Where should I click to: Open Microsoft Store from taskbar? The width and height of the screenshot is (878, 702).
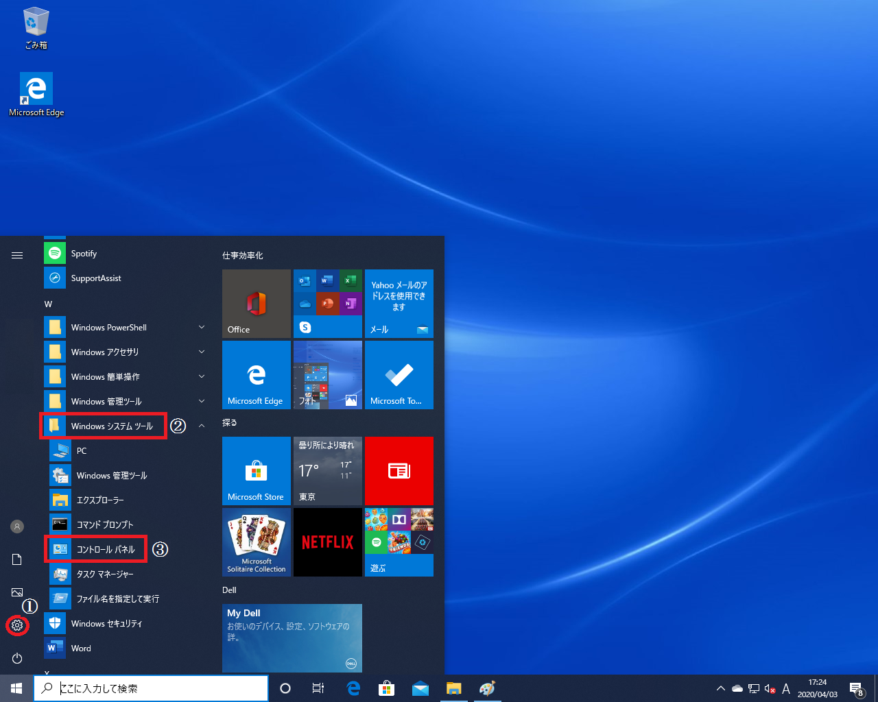(x=387, y=688)
